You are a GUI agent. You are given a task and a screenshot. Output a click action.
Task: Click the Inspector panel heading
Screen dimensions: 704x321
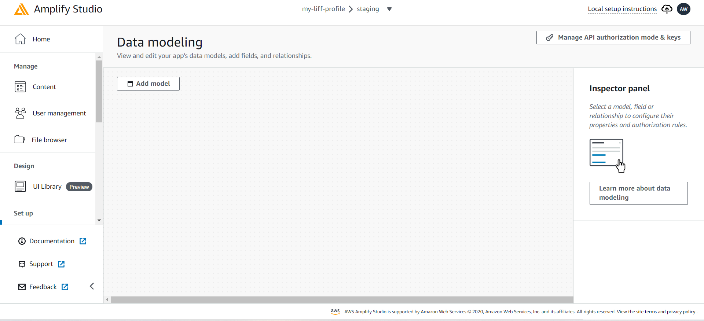point(620,89)
